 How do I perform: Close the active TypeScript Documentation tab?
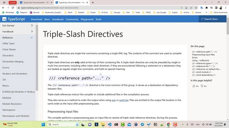[x=87, y=2]
